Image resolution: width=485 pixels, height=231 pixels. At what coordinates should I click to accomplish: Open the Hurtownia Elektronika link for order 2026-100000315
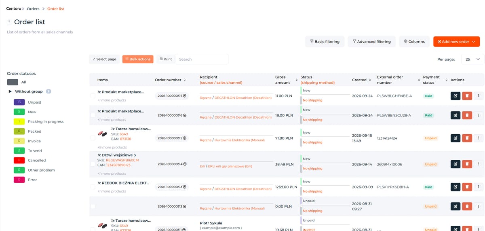[240, 140]
